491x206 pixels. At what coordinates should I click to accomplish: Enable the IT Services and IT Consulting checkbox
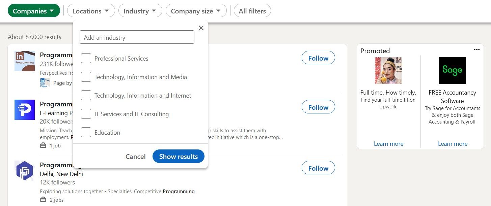click(x=86, y=114)
